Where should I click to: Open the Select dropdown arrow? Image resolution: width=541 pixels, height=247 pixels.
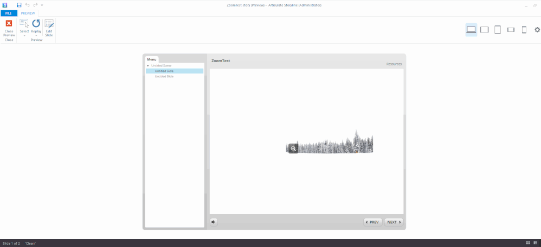pos(24,36)
